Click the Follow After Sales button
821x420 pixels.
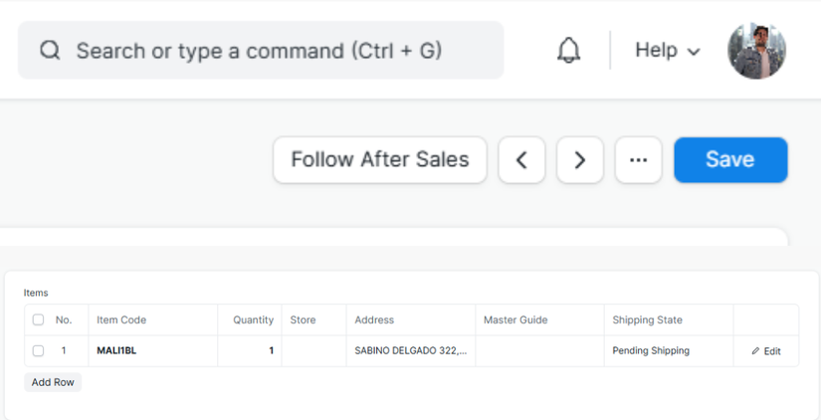[379, 160]
